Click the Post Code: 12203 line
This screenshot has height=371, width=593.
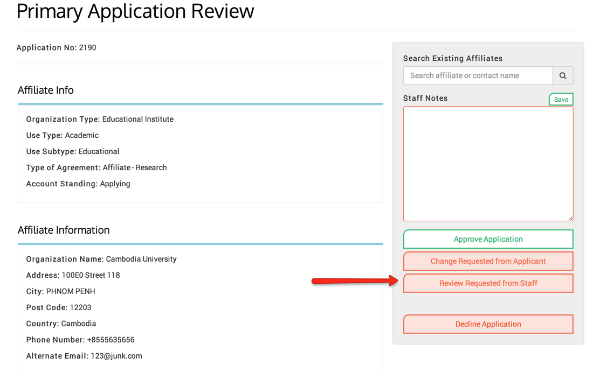(59, 307)
